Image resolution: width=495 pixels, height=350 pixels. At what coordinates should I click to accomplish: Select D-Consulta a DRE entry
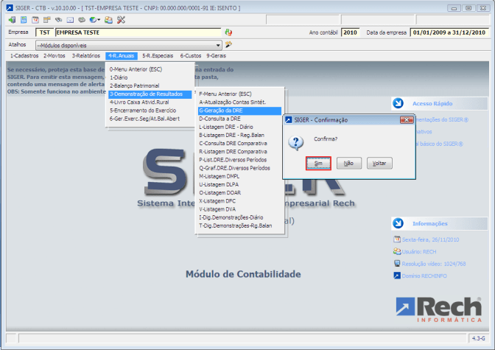(x=239, y=119)
